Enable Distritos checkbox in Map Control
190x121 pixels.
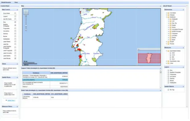click(15, 34)
